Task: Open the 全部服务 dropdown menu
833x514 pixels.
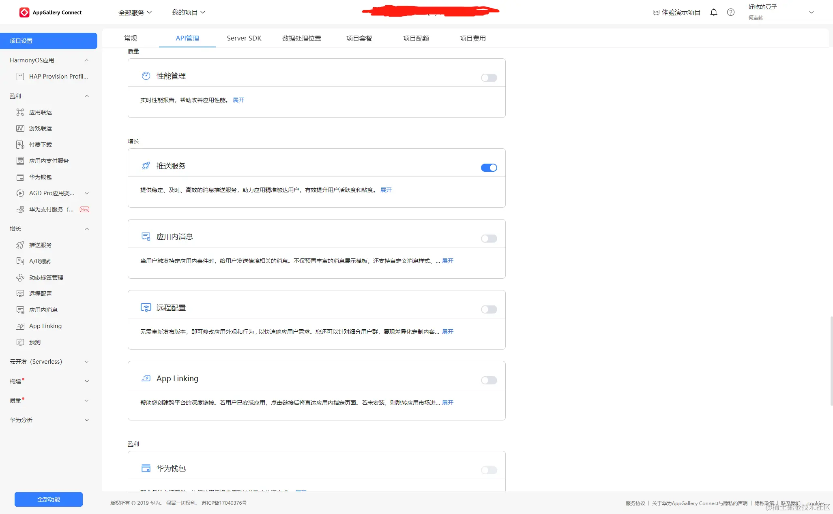Action: (135, 13)
